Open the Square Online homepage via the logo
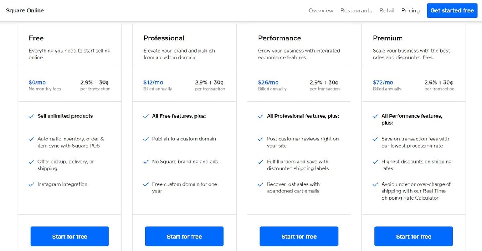 (25, 10)
